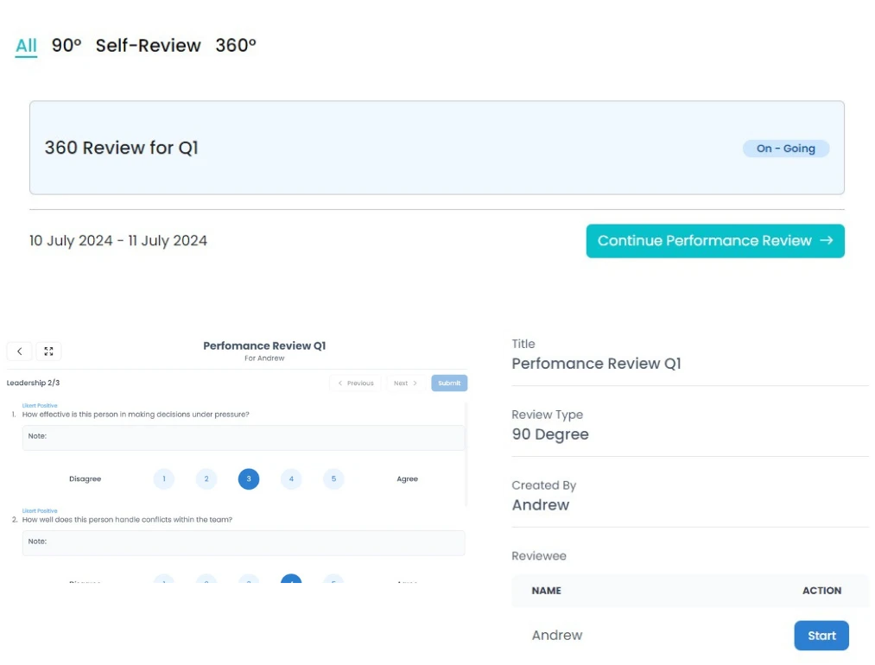Viewport: 875px width, 665px height.
Task: Switch to the Self-Review tab
Action: 148,46
